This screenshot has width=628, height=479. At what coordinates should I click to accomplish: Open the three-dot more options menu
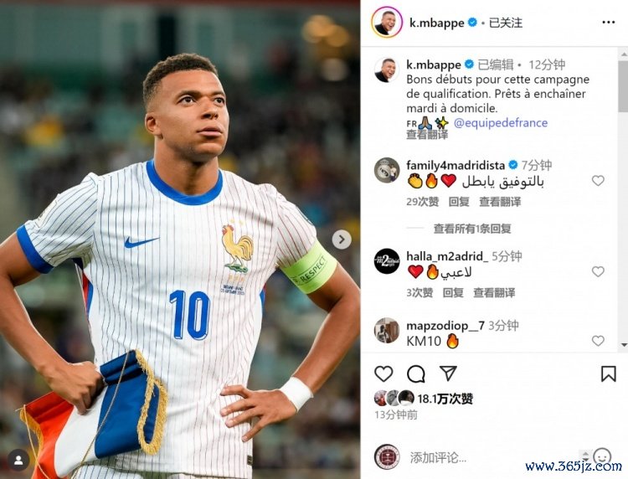coord(609,23)
